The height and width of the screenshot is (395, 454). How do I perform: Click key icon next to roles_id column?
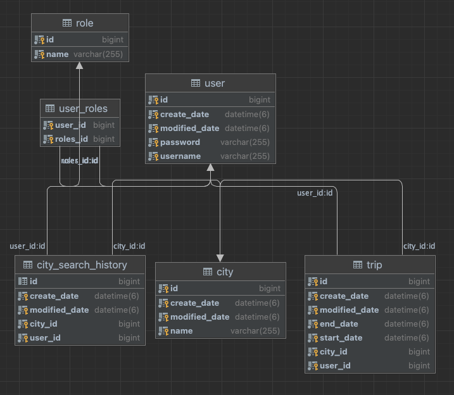pyautogui.click(x=48, y=139)
